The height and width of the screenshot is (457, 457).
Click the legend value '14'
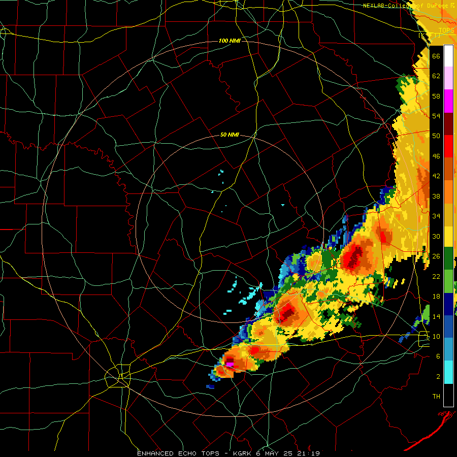pos(436,316)
